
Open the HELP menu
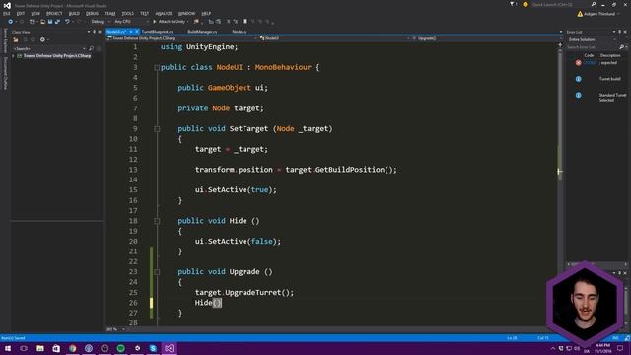[206, 13]
